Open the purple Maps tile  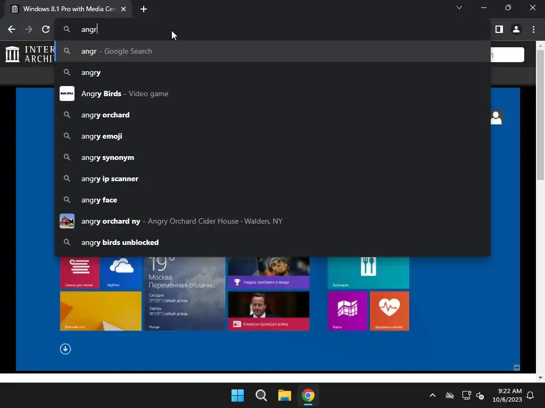(x=347, y=311)
